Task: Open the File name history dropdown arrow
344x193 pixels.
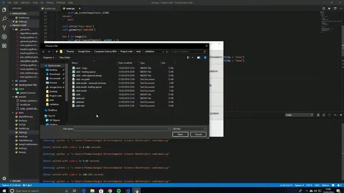Action: pos(168,129)
